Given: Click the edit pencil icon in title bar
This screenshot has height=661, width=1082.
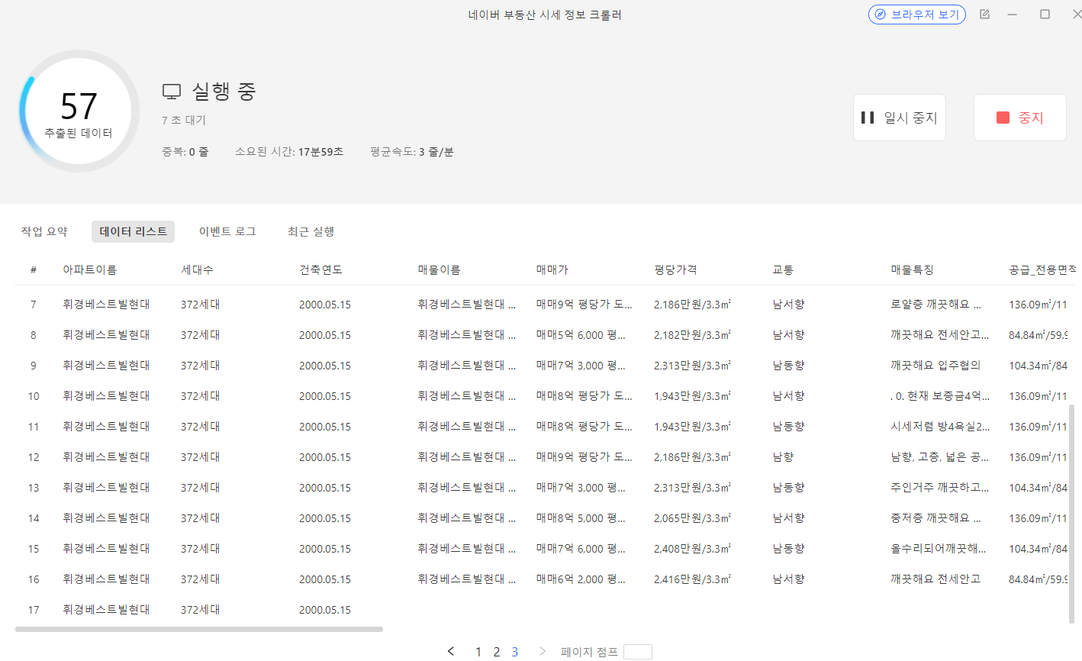Looking at the screenshot, I should click(x=984, y=15).
